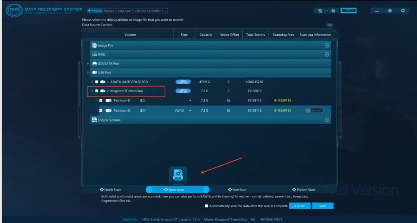This screenshot has width=417, height=223.
Task: Click the Partition-1 drive icon
Action: [108, 100]
